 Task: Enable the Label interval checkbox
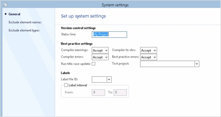point(66,85)
